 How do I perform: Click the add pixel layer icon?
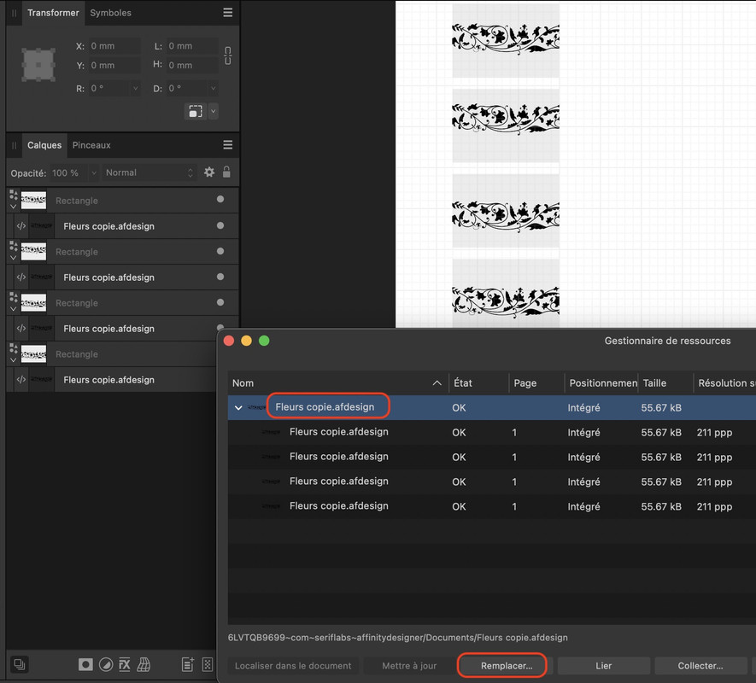[x=208, y=665]
